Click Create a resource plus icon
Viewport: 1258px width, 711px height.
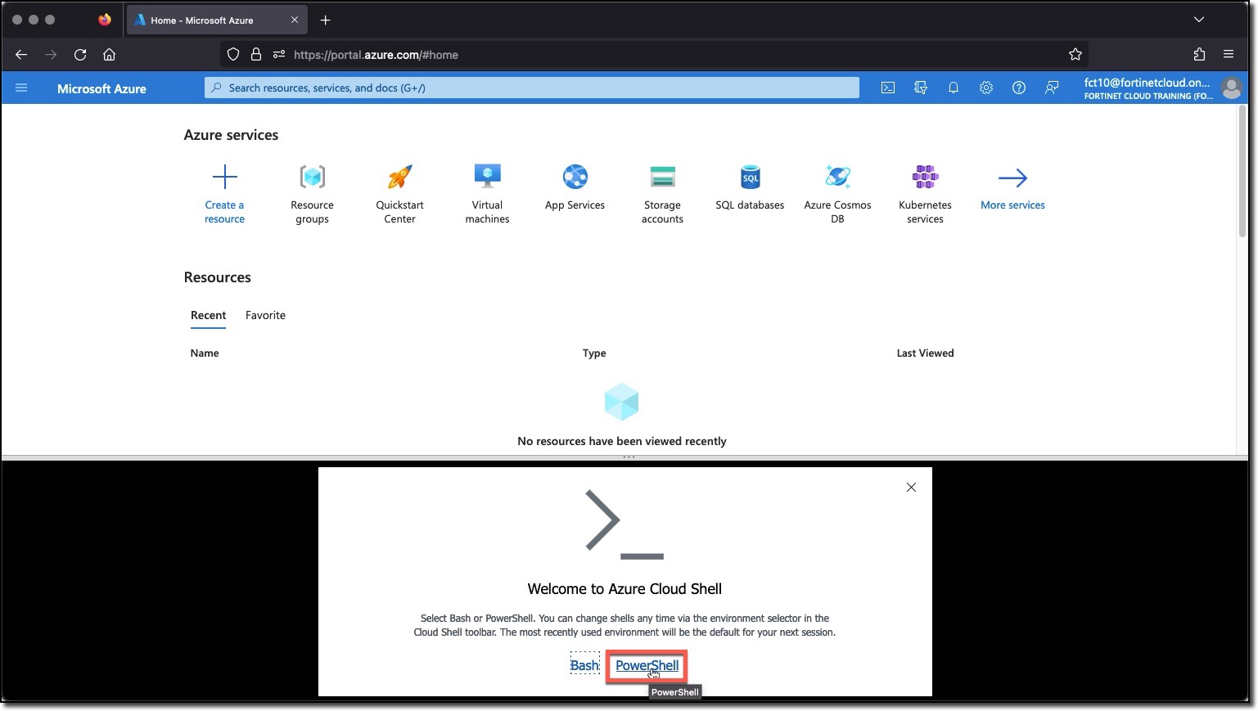[x=224, y=177]
